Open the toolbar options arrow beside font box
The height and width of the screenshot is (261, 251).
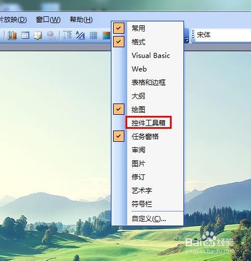pyautogui.click(x=186, y=35)
